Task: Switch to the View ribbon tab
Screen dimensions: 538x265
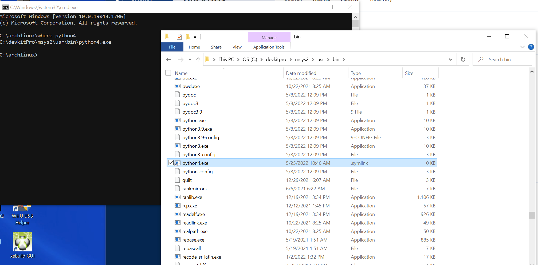Action: [237, 47]
